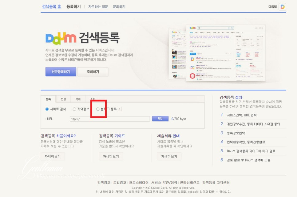Open 등록하기 in top navigation
This screenshot has height=197, width=297.
click(x=73, y=7)
